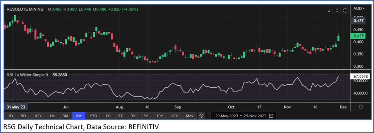Open the calendar date picker icon
This screenshot has width=374, height=133.
pyautogui.click(x=271, y=116)
